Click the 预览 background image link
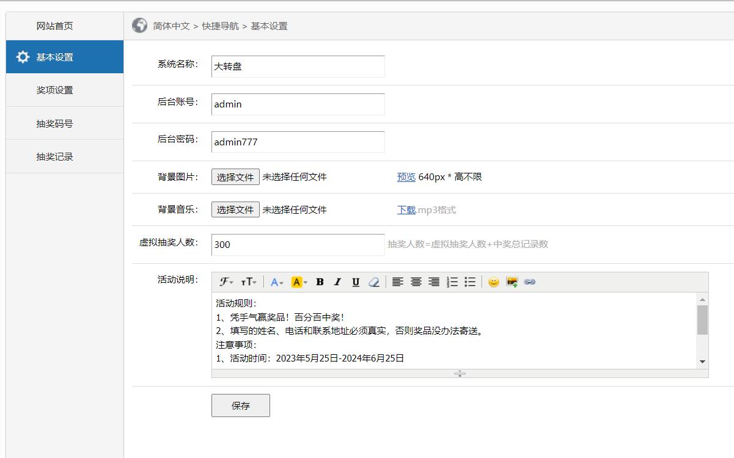This screenshot has height=458, width=734. tap(406, 177)
